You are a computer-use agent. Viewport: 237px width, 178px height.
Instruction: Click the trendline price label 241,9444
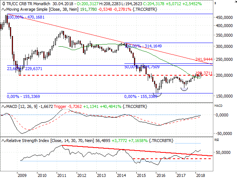tap(204, 59)
